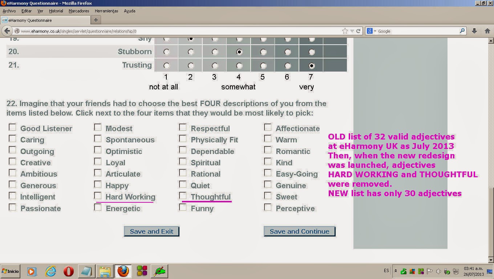Open the file explorer folder taskbar icon
The width and height of the screenshot is (494, 279).
click(105, 271)
